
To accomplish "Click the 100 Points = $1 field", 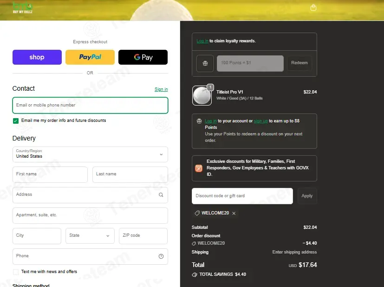I will [x=250, y=63].
